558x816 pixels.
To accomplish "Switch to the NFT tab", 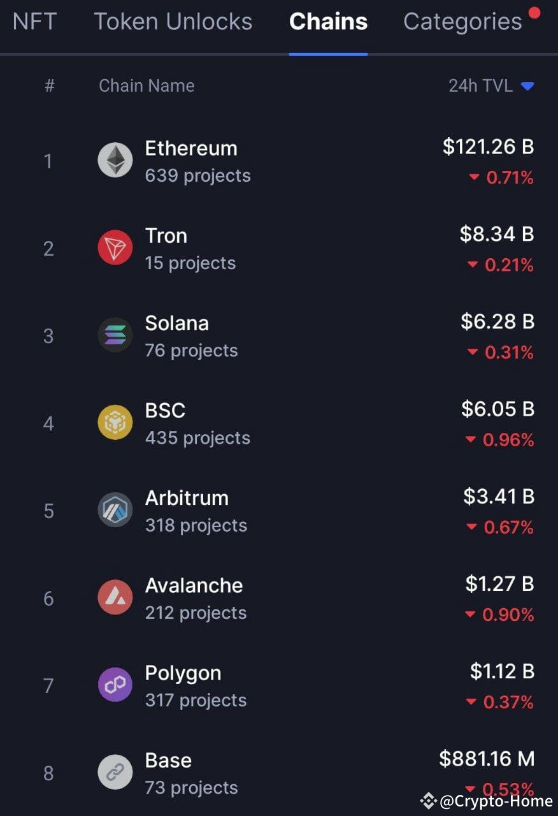I will [32, 22].
